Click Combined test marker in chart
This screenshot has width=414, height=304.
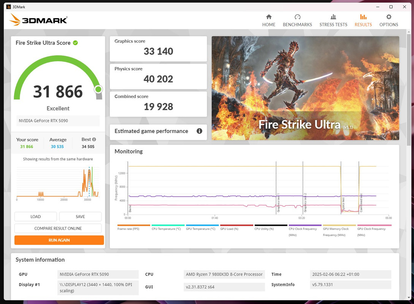[361, 203]
